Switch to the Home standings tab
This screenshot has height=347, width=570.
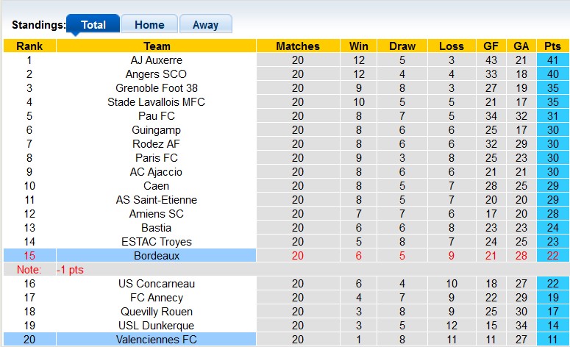[x=149, y=24]
